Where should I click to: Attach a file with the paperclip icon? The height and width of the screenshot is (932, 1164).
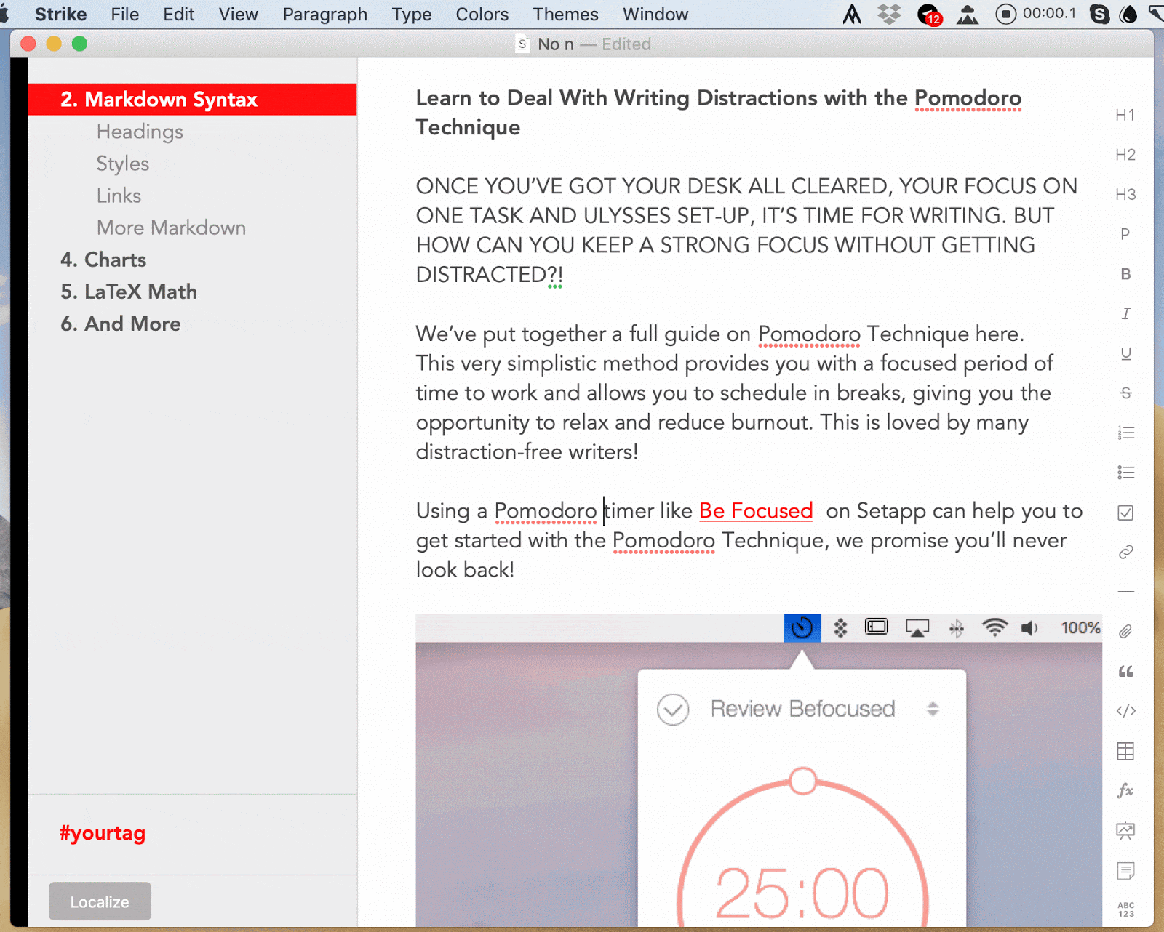[1125, 632]
